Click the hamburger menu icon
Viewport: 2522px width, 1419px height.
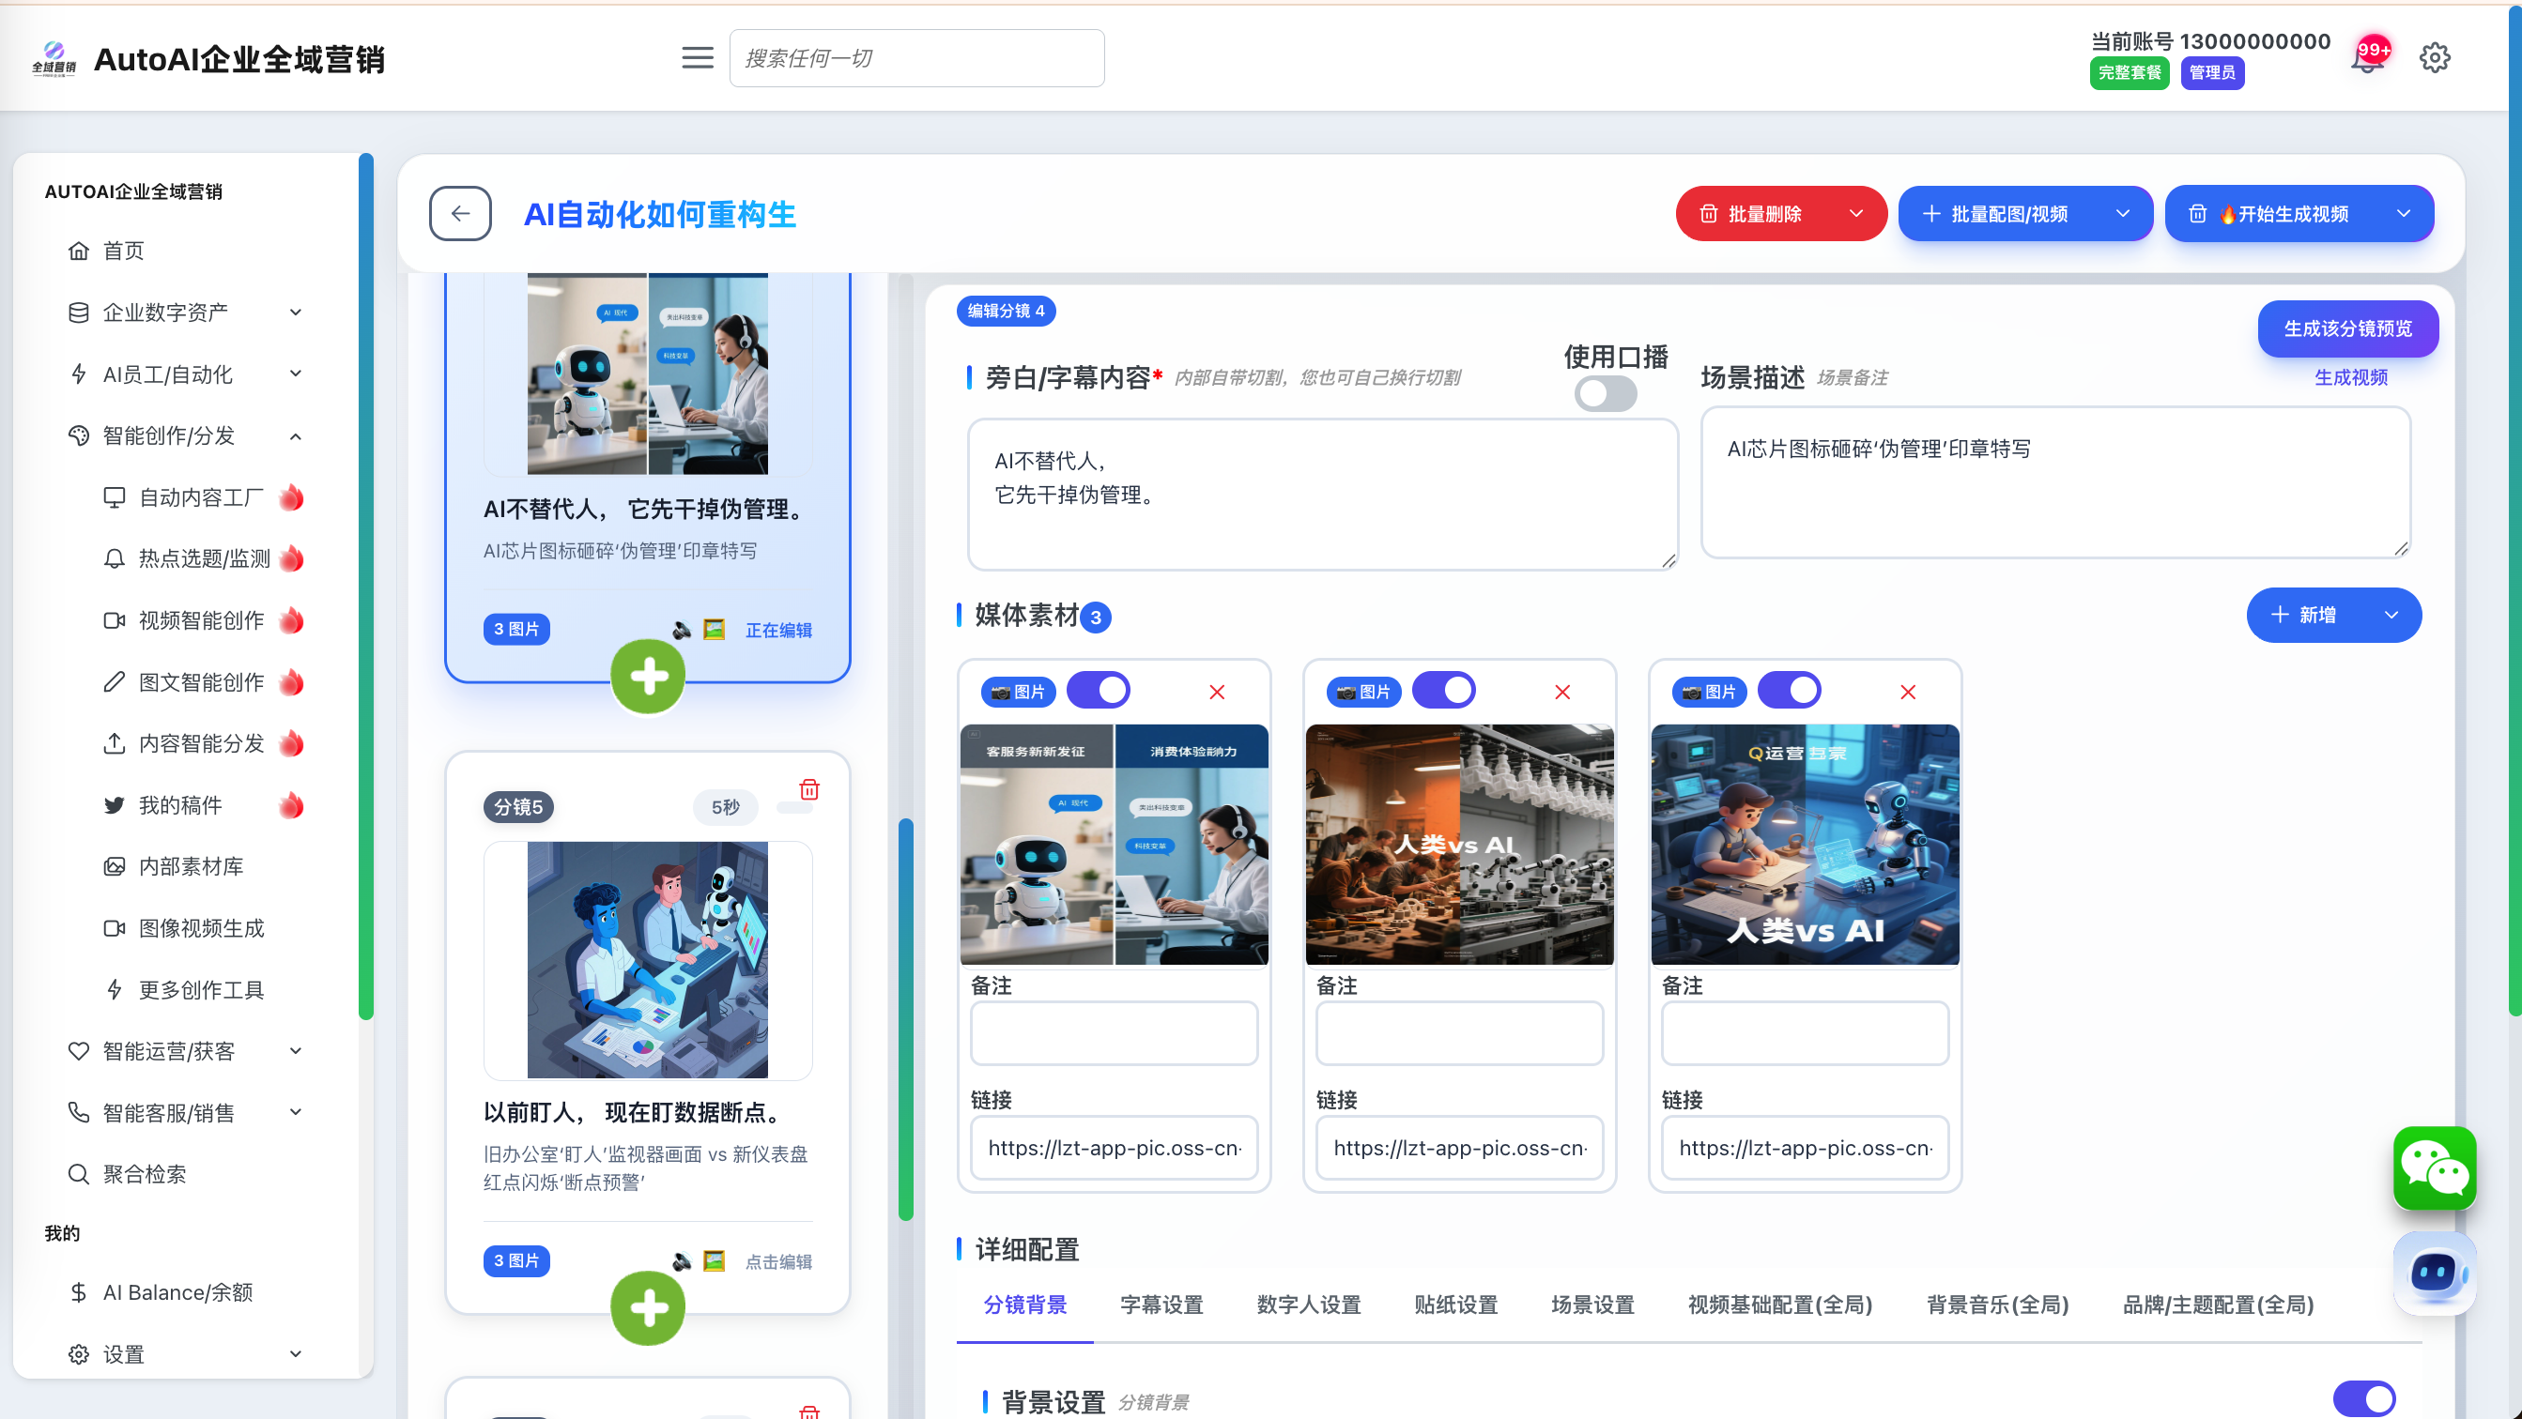[697, 58]
